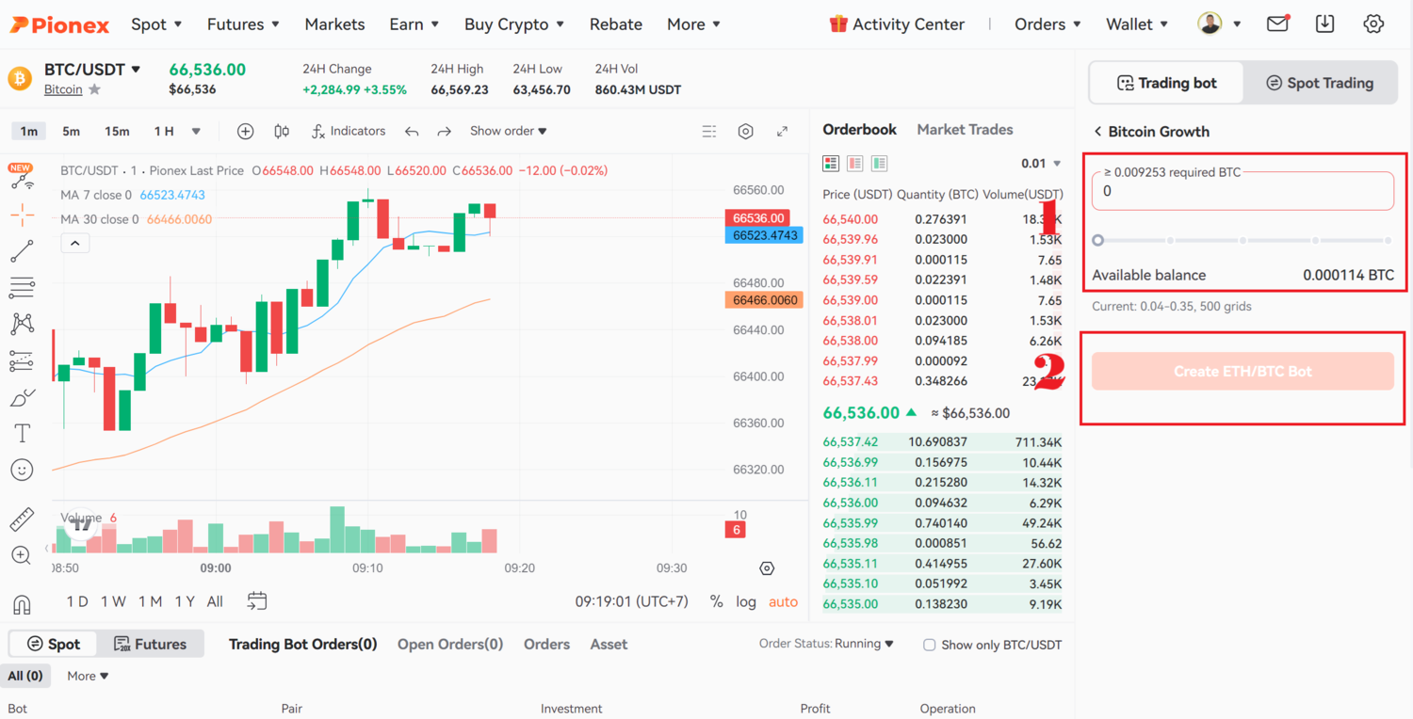
Task: Click the add compare plus icon
Action: pyautogui.click(x=245, y=132)
